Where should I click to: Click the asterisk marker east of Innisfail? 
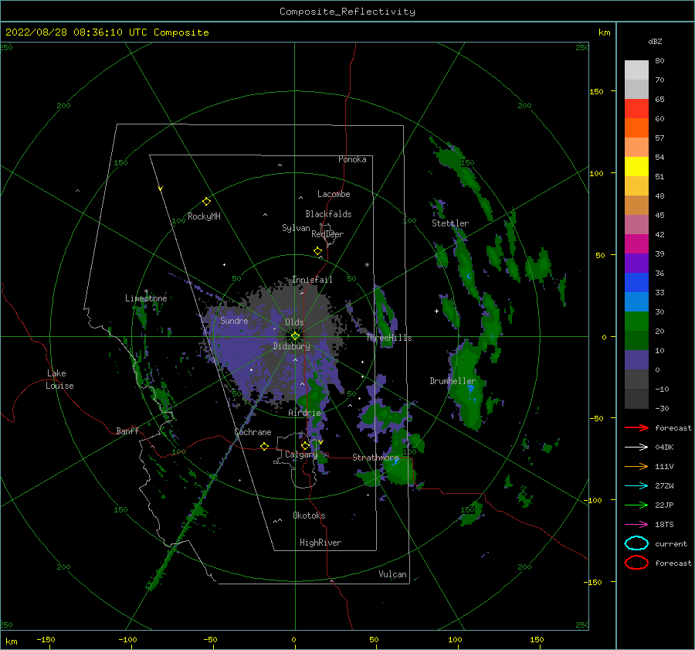(x=367, y=265)
